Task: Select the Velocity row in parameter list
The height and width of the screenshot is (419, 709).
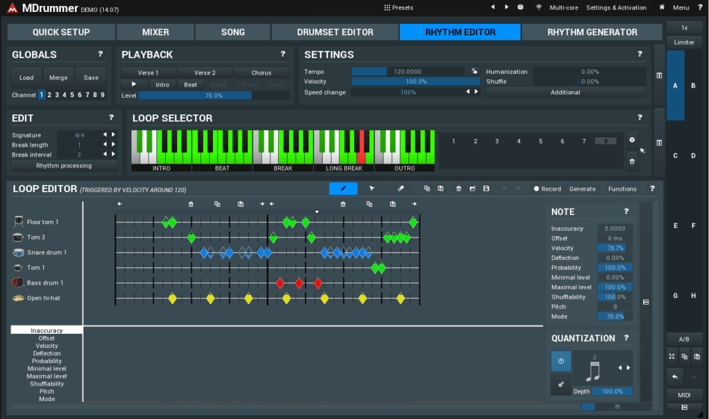Action: (47, 346)
